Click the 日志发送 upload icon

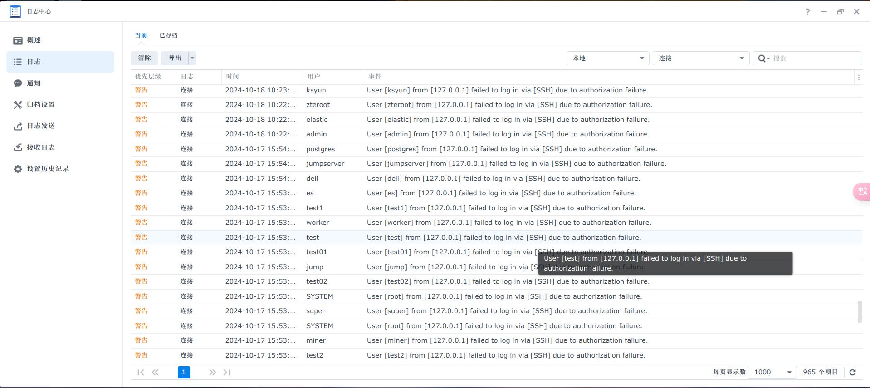(x=18, y=126)
